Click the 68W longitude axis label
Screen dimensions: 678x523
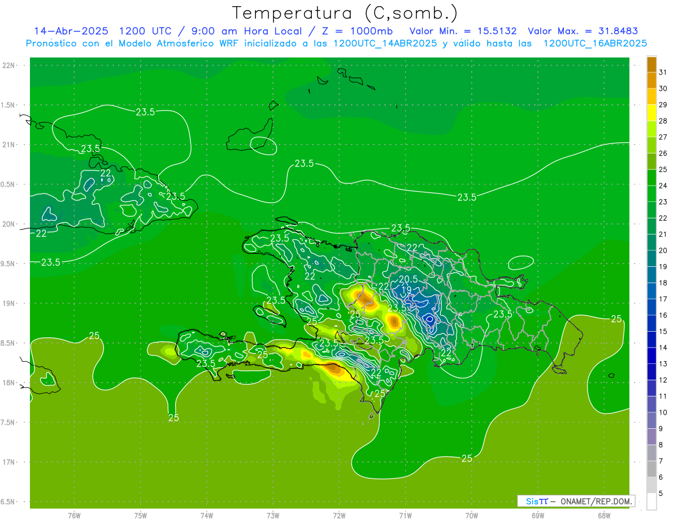pos(604,515)
